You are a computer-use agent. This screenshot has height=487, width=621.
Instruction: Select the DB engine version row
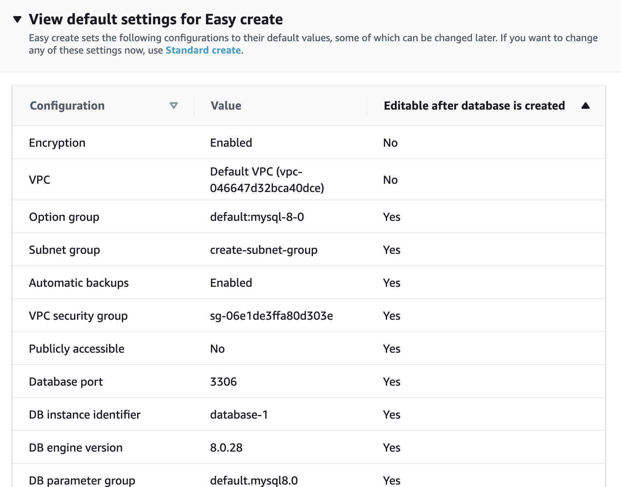(76, 447)
